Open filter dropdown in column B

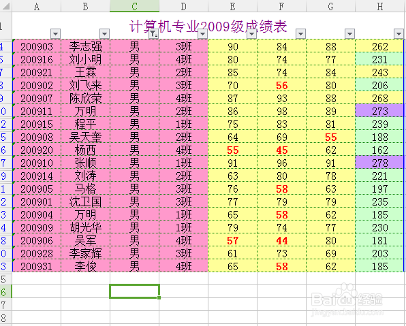[x=104, y=33]
